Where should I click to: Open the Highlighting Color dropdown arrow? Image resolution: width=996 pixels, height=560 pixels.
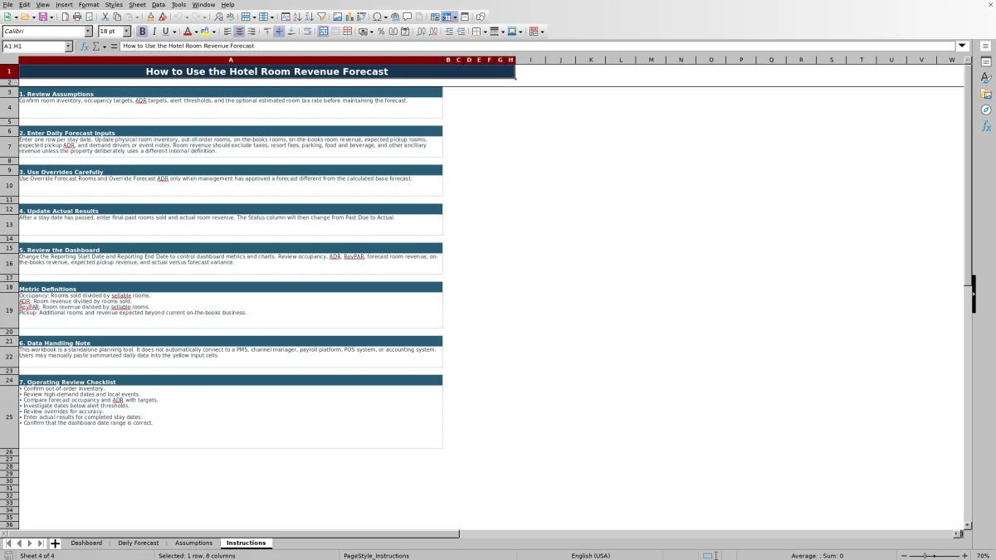coord(213,32)
